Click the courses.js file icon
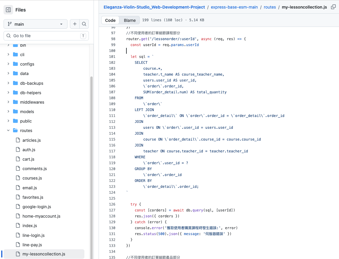Image resolution: width=339 pixels, height=259 pixels. coord(18,178)
